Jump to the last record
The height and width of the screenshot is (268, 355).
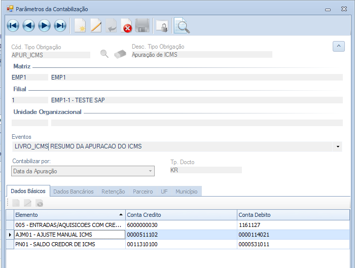click(60, 26)
